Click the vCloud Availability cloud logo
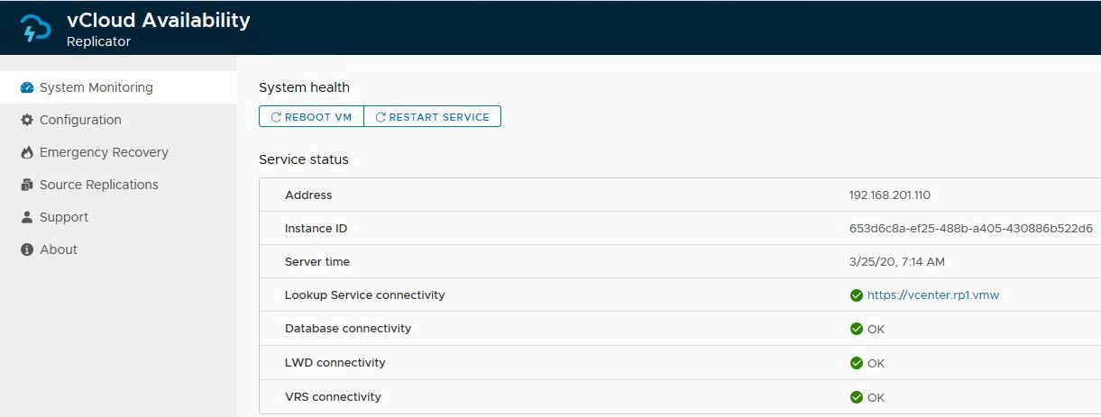This screenshot has height=417, width=1101. [36, 29]
